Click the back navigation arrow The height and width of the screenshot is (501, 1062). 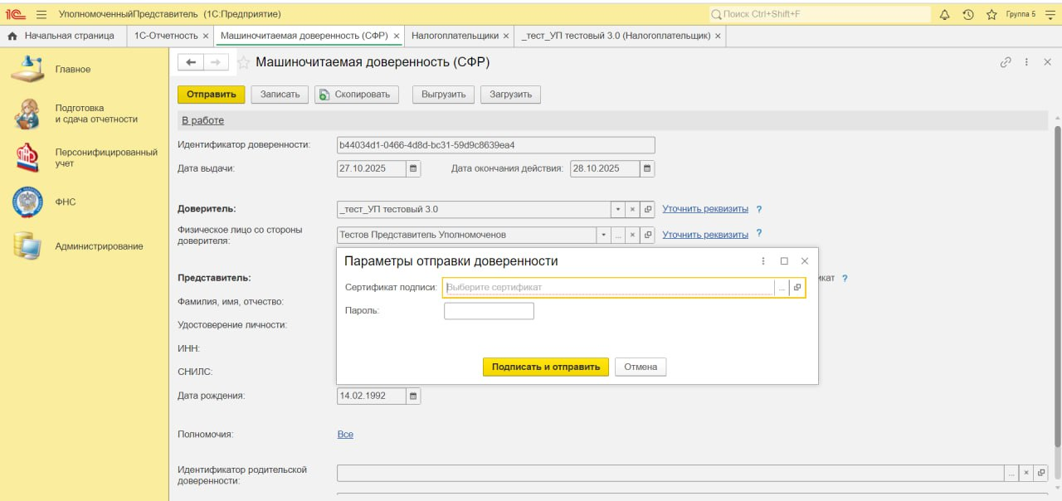tap(191, 62)
